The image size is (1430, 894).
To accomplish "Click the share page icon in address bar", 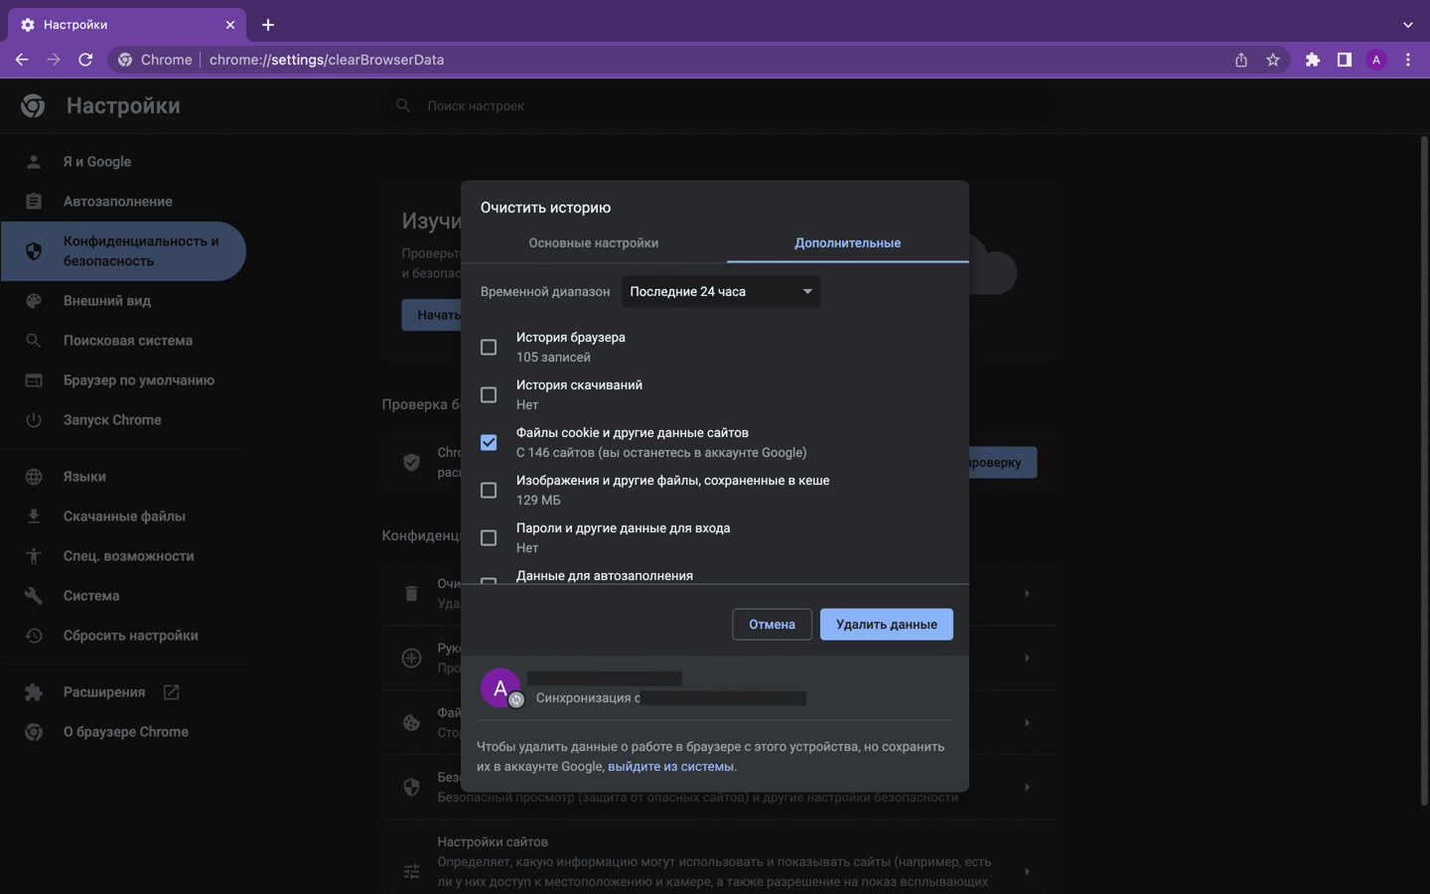I will pyautogui.click(x=1241, y=60).
